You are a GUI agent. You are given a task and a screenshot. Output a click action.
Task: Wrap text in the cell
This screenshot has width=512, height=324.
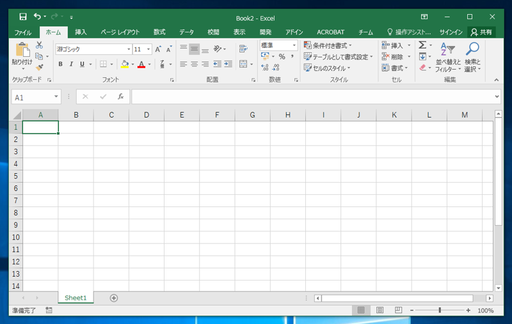pyautogui.click(x=243, y=49)
